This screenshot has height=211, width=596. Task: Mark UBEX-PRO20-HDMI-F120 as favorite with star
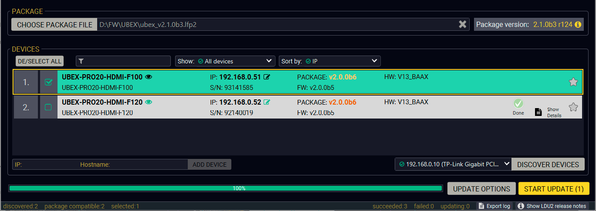(573, 107)
